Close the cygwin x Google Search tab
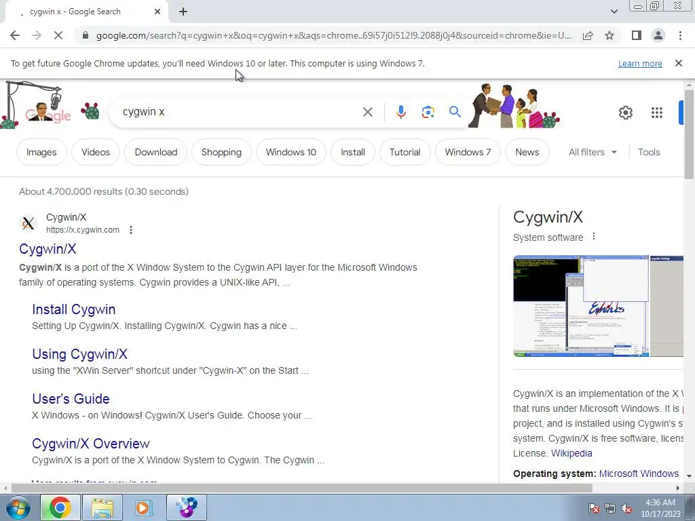Screen dimensions: 695x521 [x=157, y=12]
